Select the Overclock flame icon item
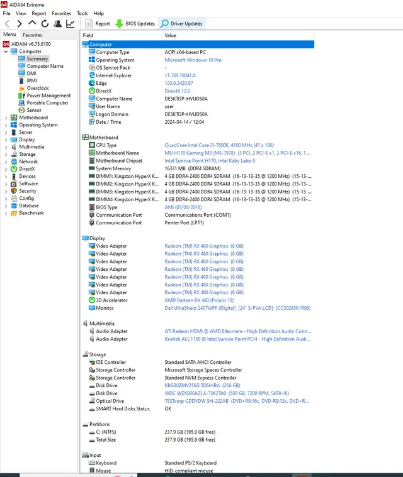Screen dimensions: 403x477 pos(21,88)
